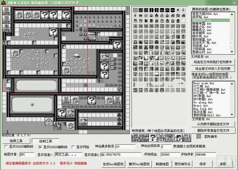Pick the gift box special building icon

pos(178,138)
